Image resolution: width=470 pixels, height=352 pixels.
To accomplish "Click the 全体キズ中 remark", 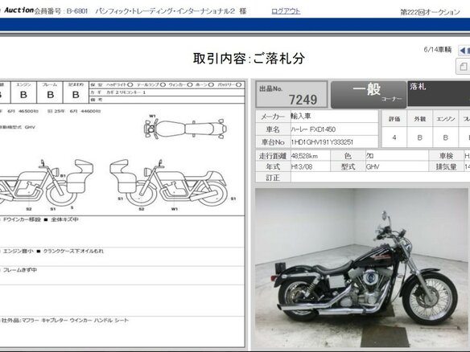I will (x=64, y=219).
